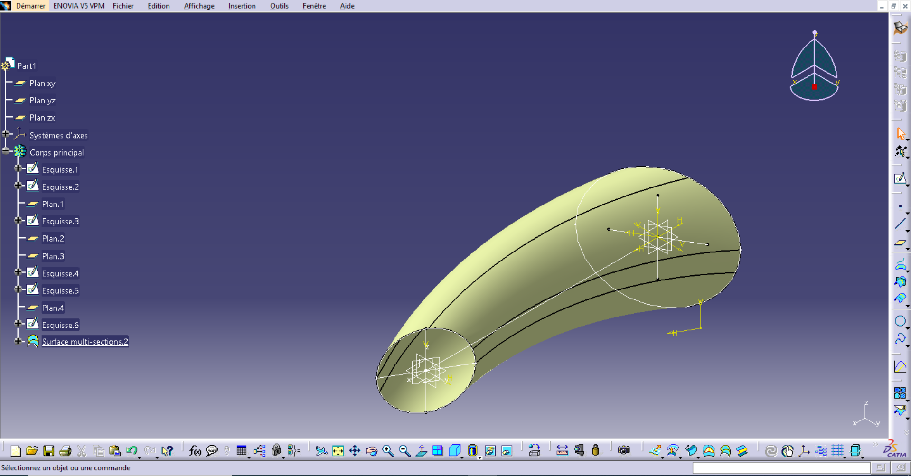Create a new document with New icon
Viewport: 911px width, 476px height.
(x=16, y=450)
